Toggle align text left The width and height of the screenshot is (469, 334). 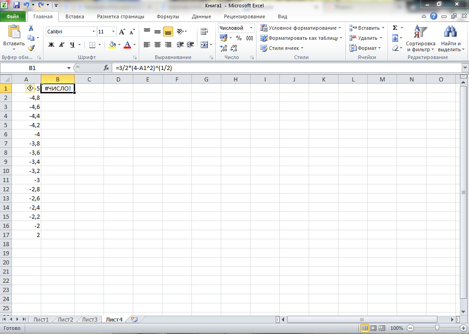pyautogui.click(x=147, y=45)
